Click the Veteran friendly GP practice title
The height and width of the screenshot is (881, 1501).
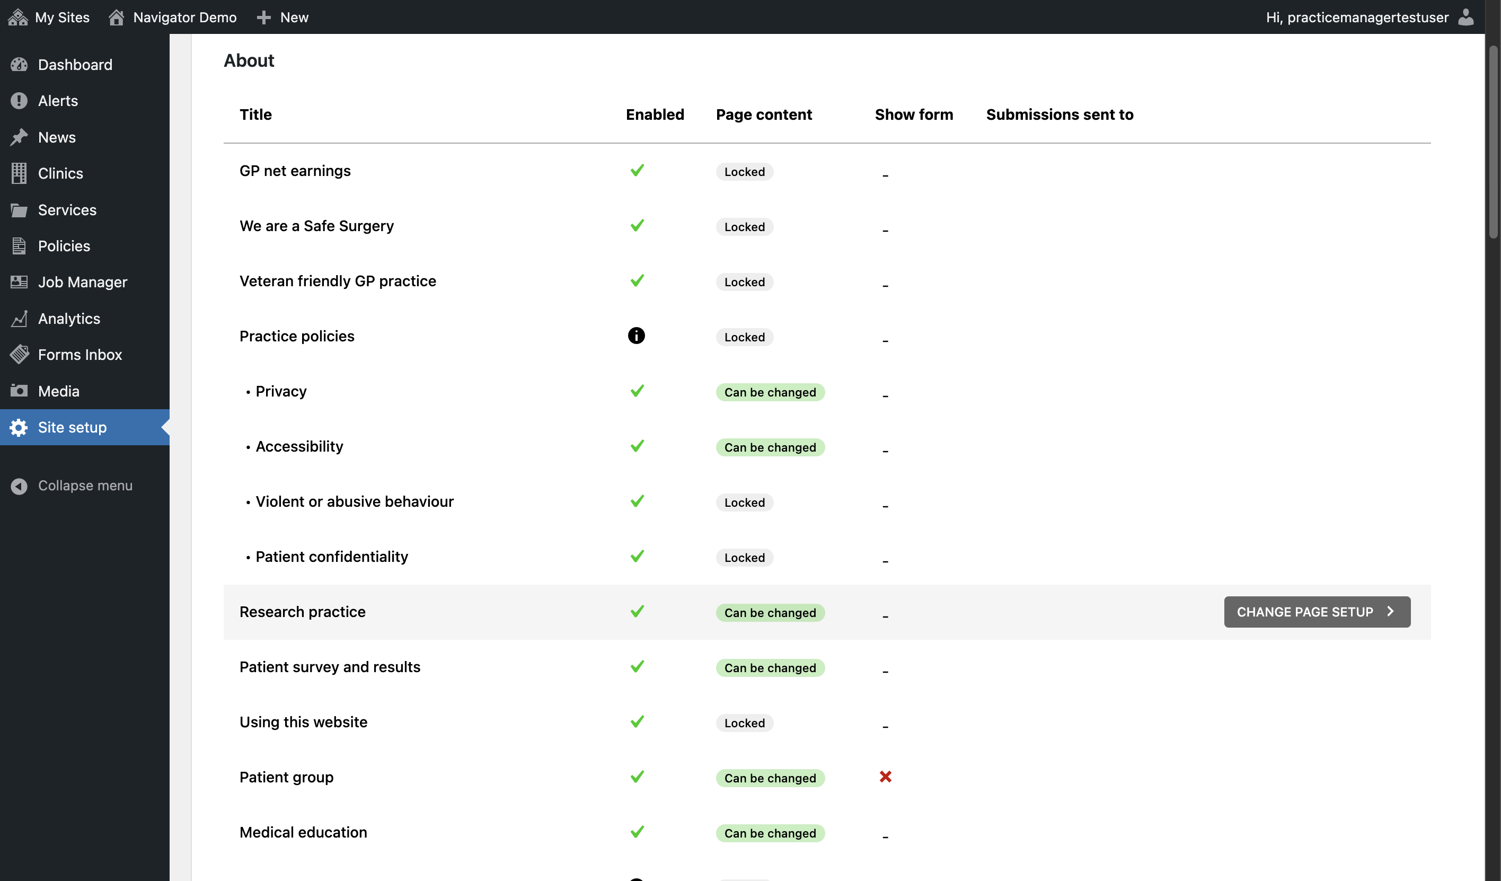338,281
